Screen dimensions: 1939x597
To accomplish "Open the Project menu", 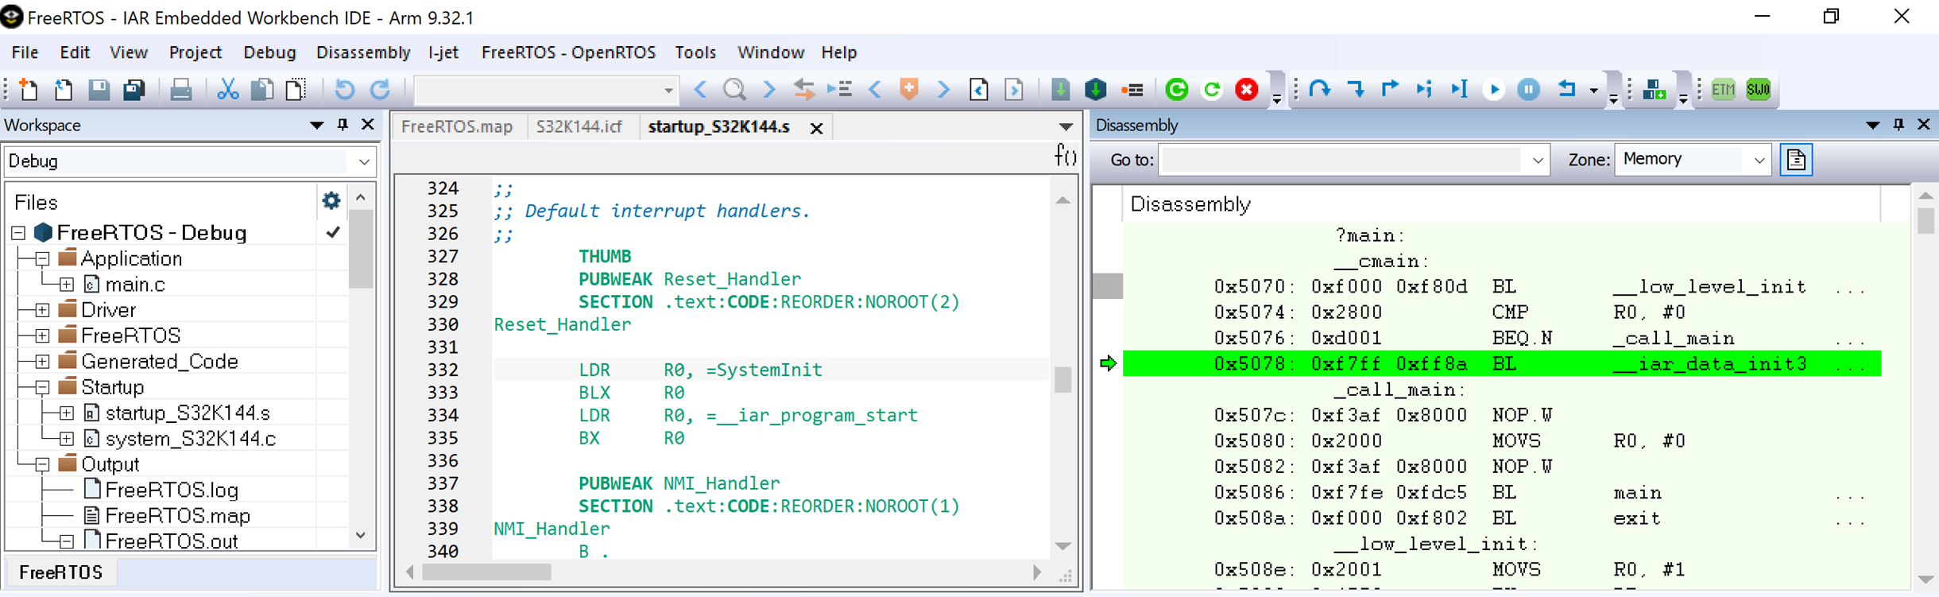I will pyautogui.click(x=195, y=52).
